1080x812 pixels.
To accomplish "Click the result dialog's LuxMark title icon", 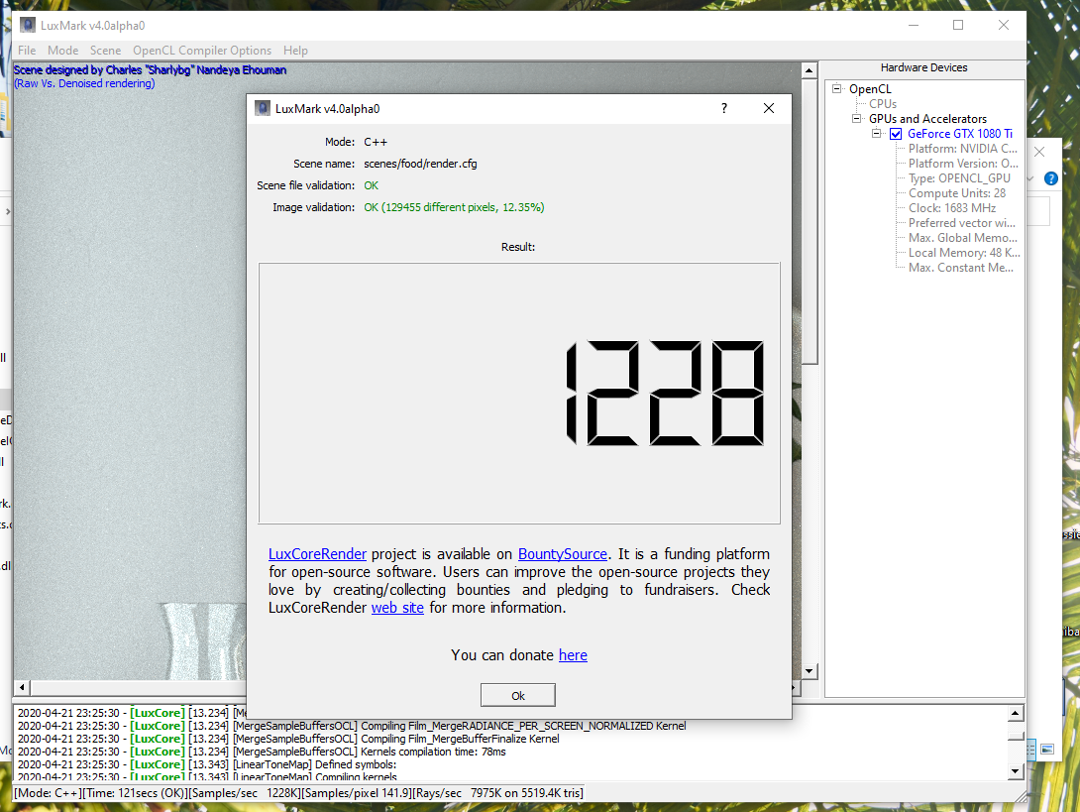I will click(x=263, y=108).
